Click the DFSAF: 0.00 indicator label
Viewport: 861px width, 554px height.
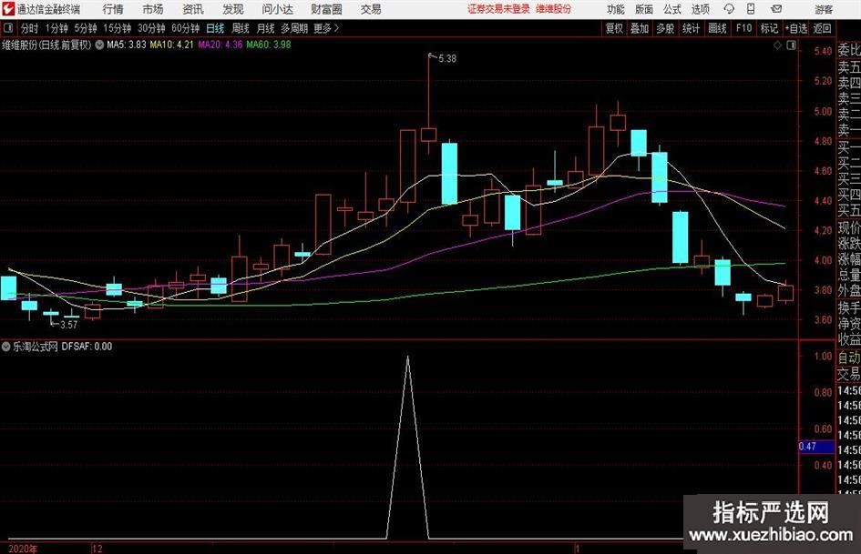pos(87,347)
